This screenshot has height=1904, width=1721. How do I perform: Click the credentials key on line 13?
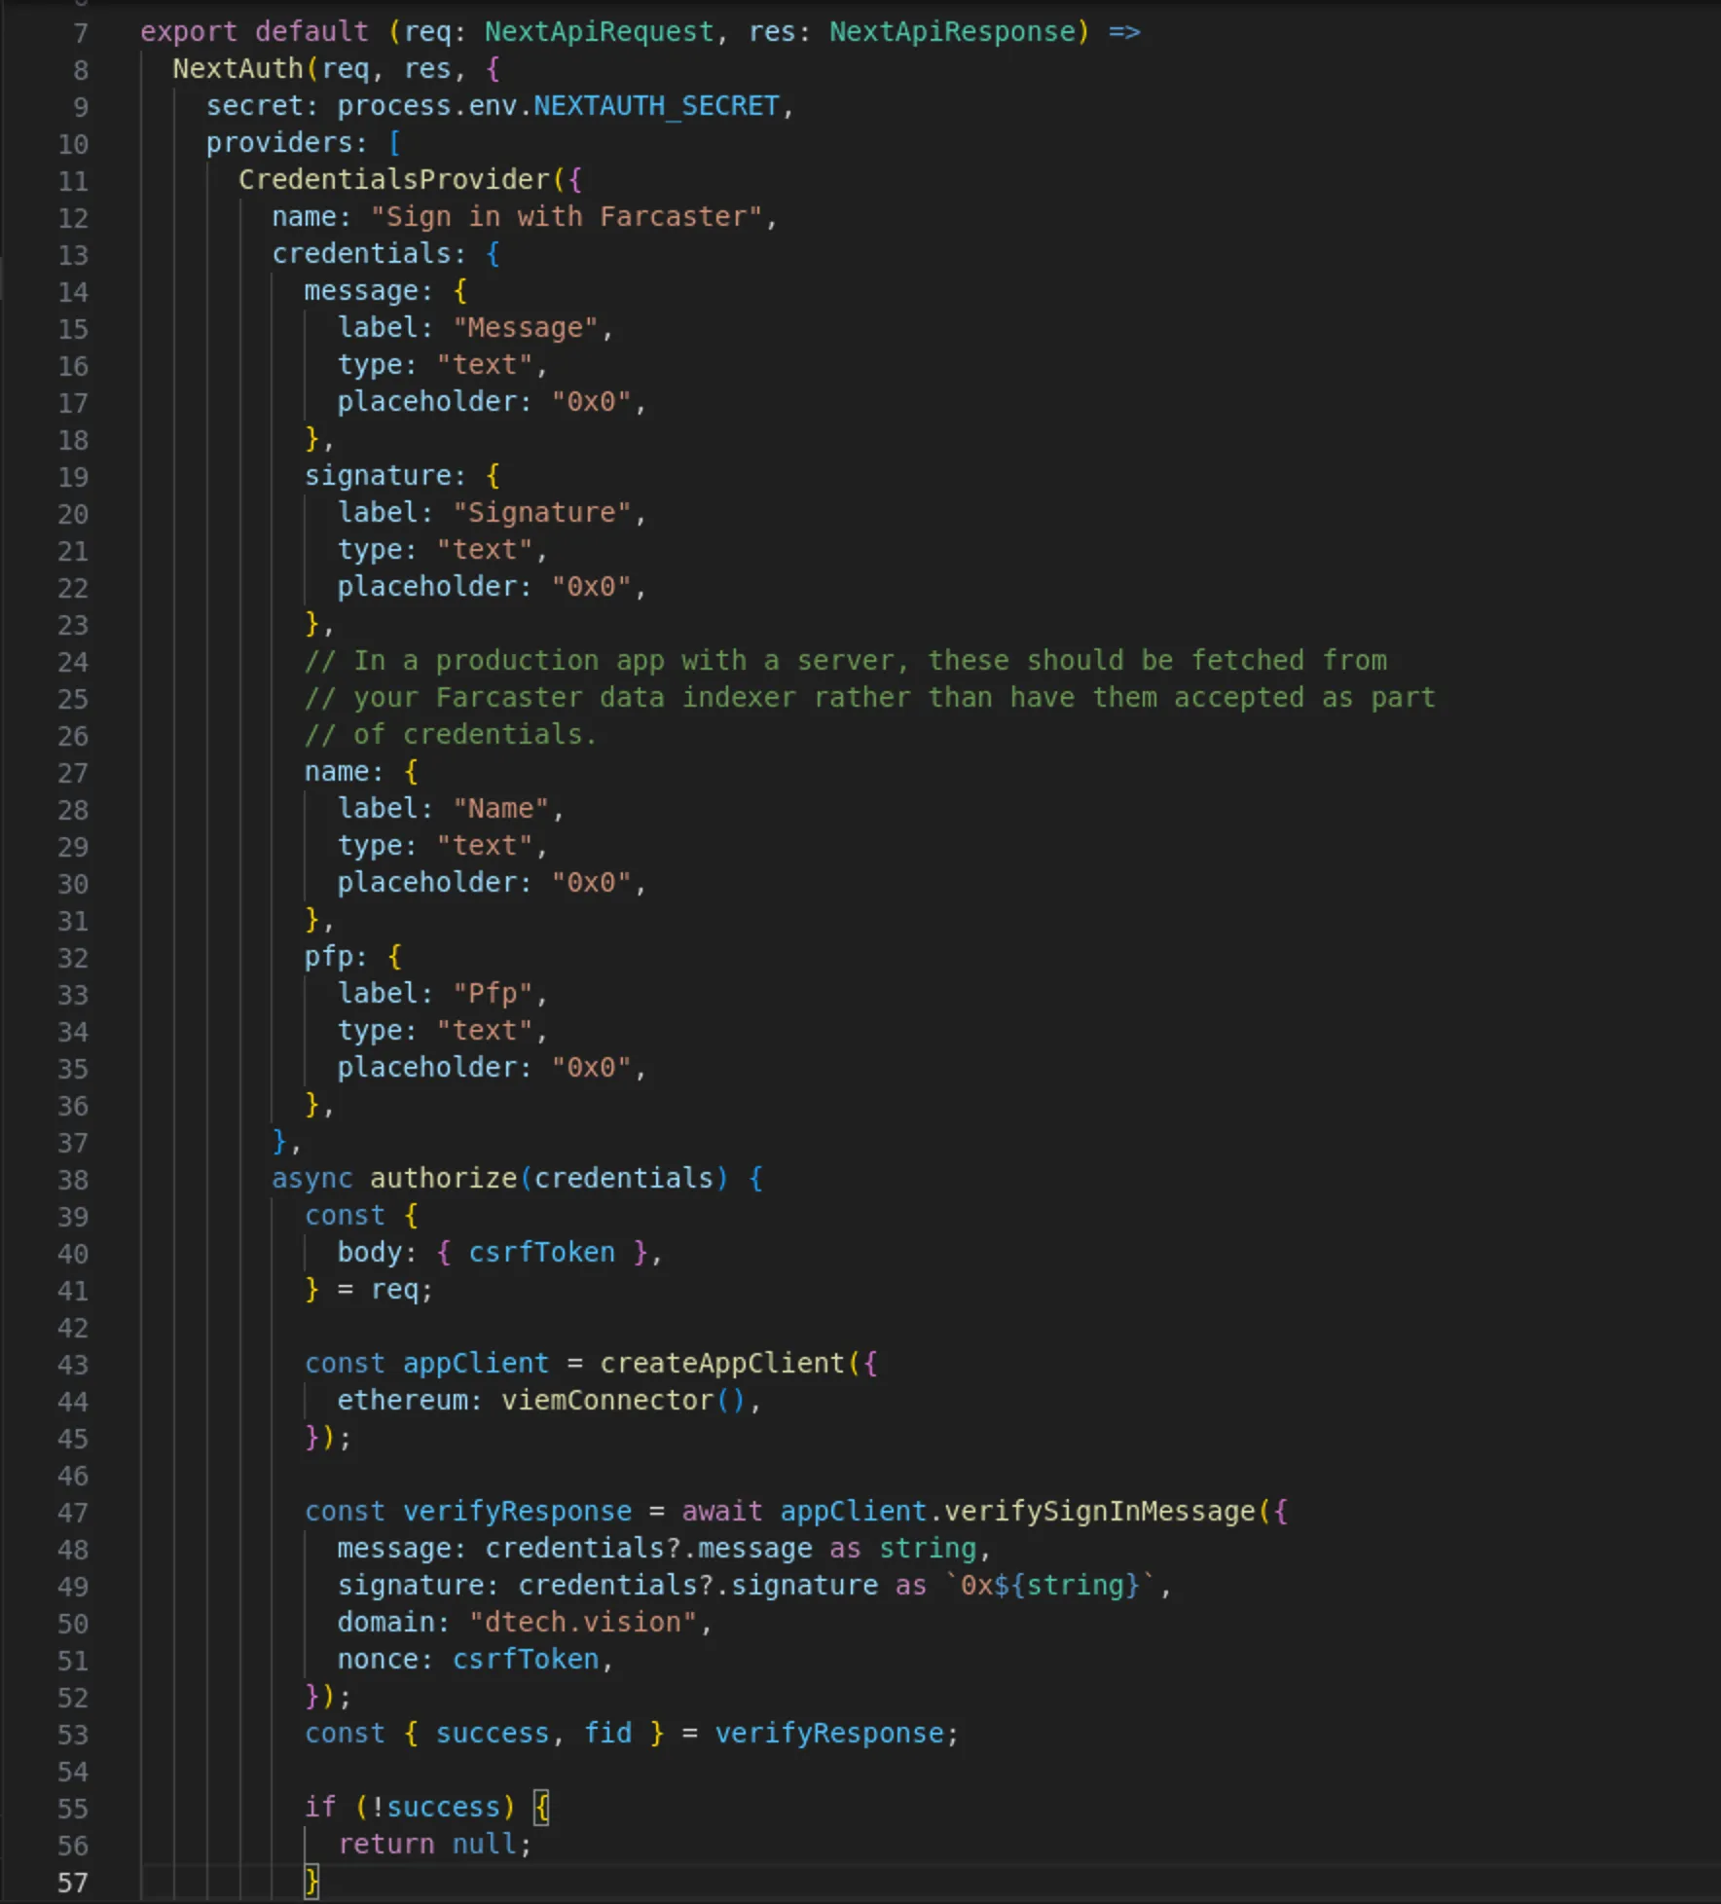361,254
